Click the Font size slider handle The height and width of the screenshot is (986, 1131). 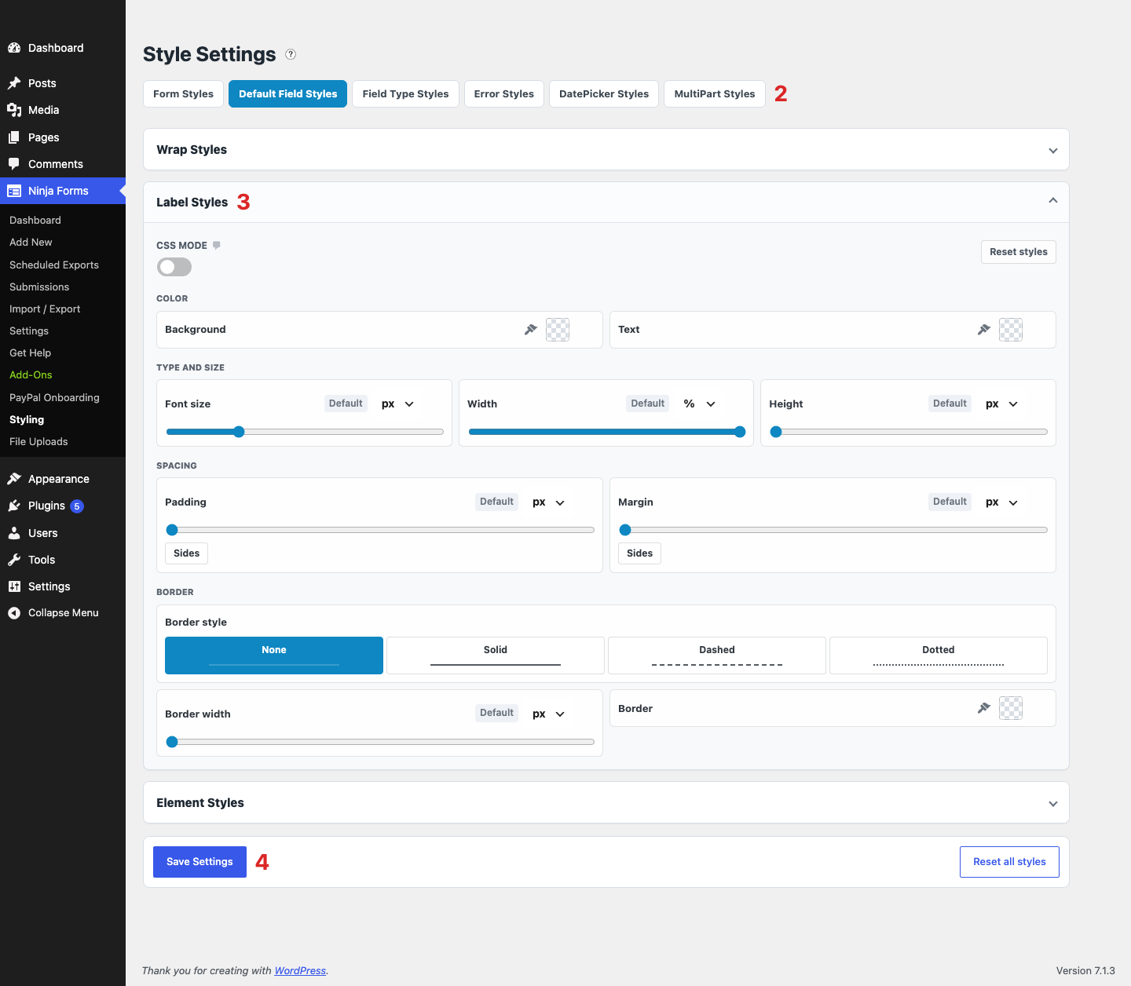[239, 432]
